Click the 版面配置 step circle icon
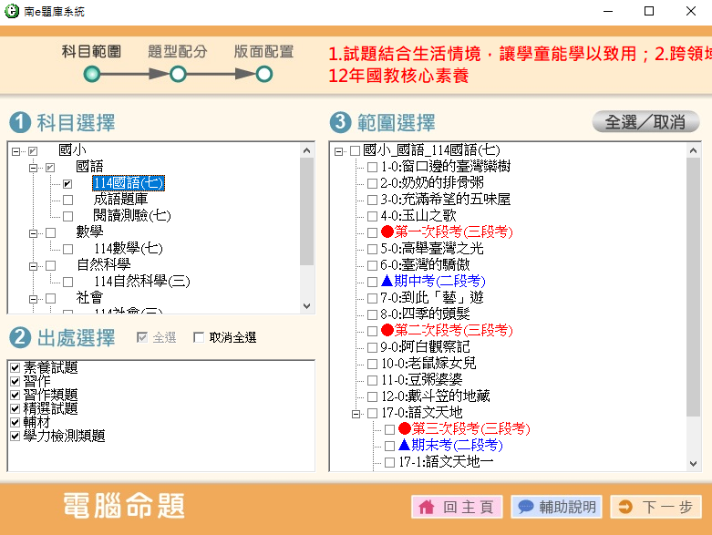Image resolution: width=712 pixels, height=535 pixels. 263,74
